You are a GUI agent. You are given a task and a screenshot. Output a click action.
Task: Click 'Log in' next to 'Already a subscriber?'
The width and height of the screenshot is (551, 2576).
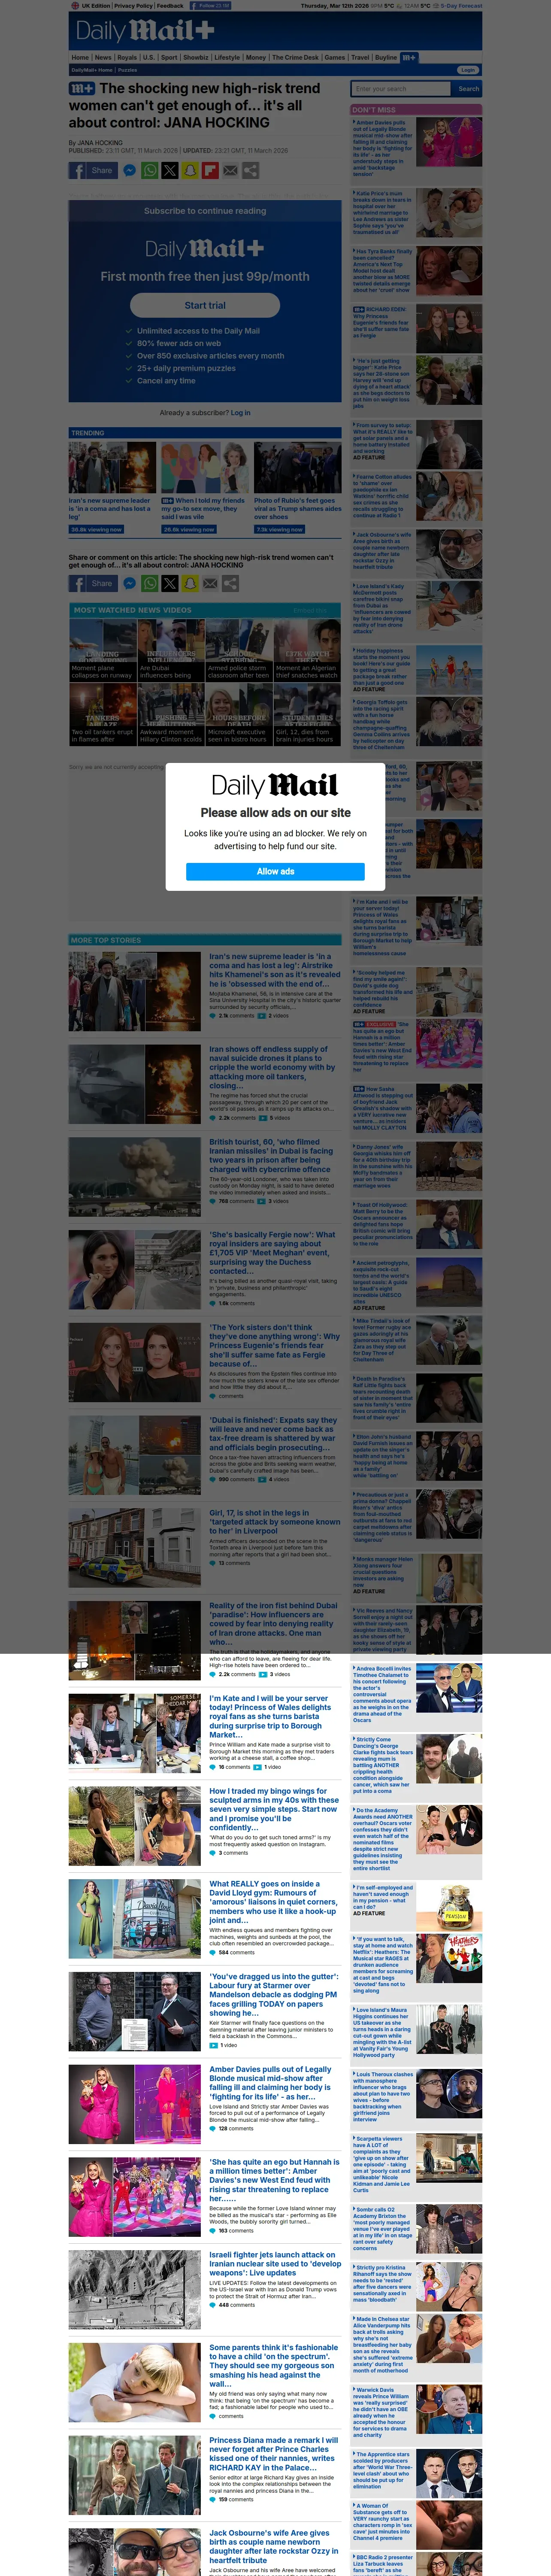[241, 412]
